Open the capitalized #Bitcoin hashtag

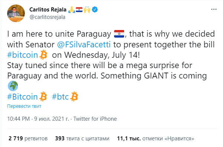point(22,97)
